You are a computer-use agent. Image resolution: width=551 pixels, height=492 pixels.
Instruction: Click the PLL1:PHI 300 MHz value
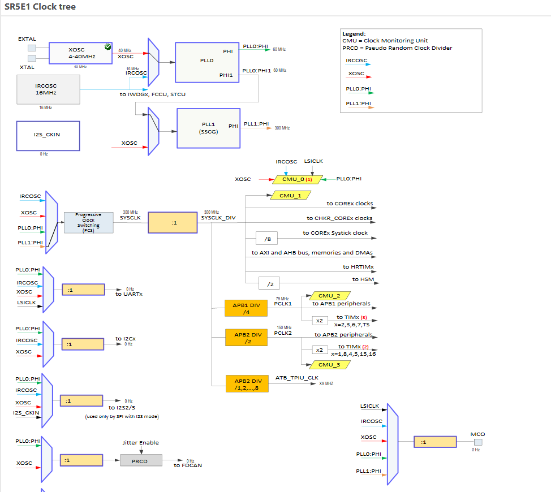coord(282,128)
